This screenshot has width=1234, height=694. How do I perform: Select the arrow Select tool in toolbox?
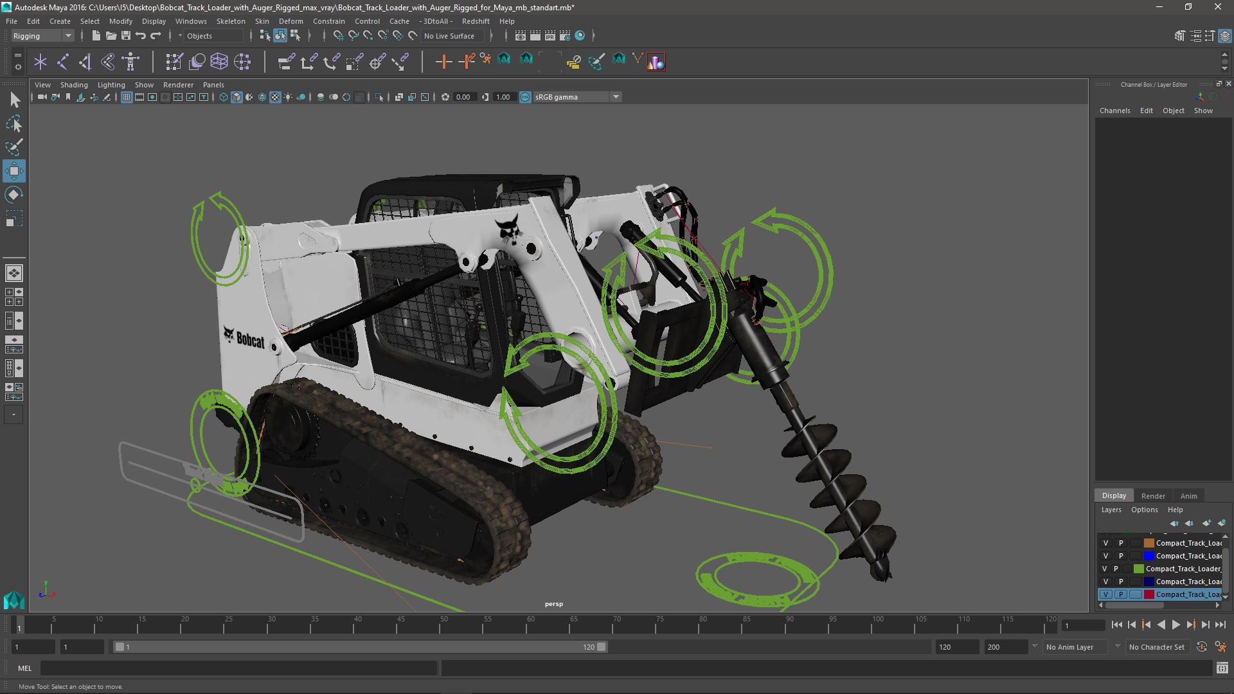(14, 100)
